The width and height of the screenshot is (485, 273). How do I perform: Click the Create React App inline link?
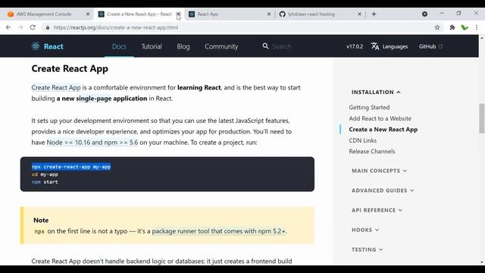coord(56,88)
